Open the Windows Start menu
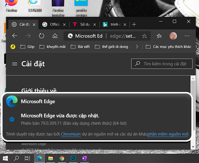This screenshot has height=163, width=199. [5, 158]
